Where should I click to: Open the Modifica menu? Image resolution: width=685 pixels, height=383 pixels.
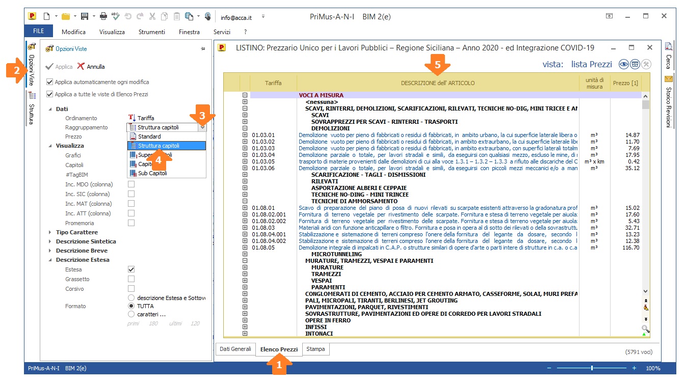coord(73,32)
